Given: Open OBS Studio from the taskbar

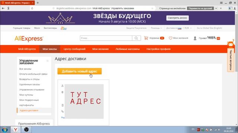Looking at the screenshot, I should point(26,130).
